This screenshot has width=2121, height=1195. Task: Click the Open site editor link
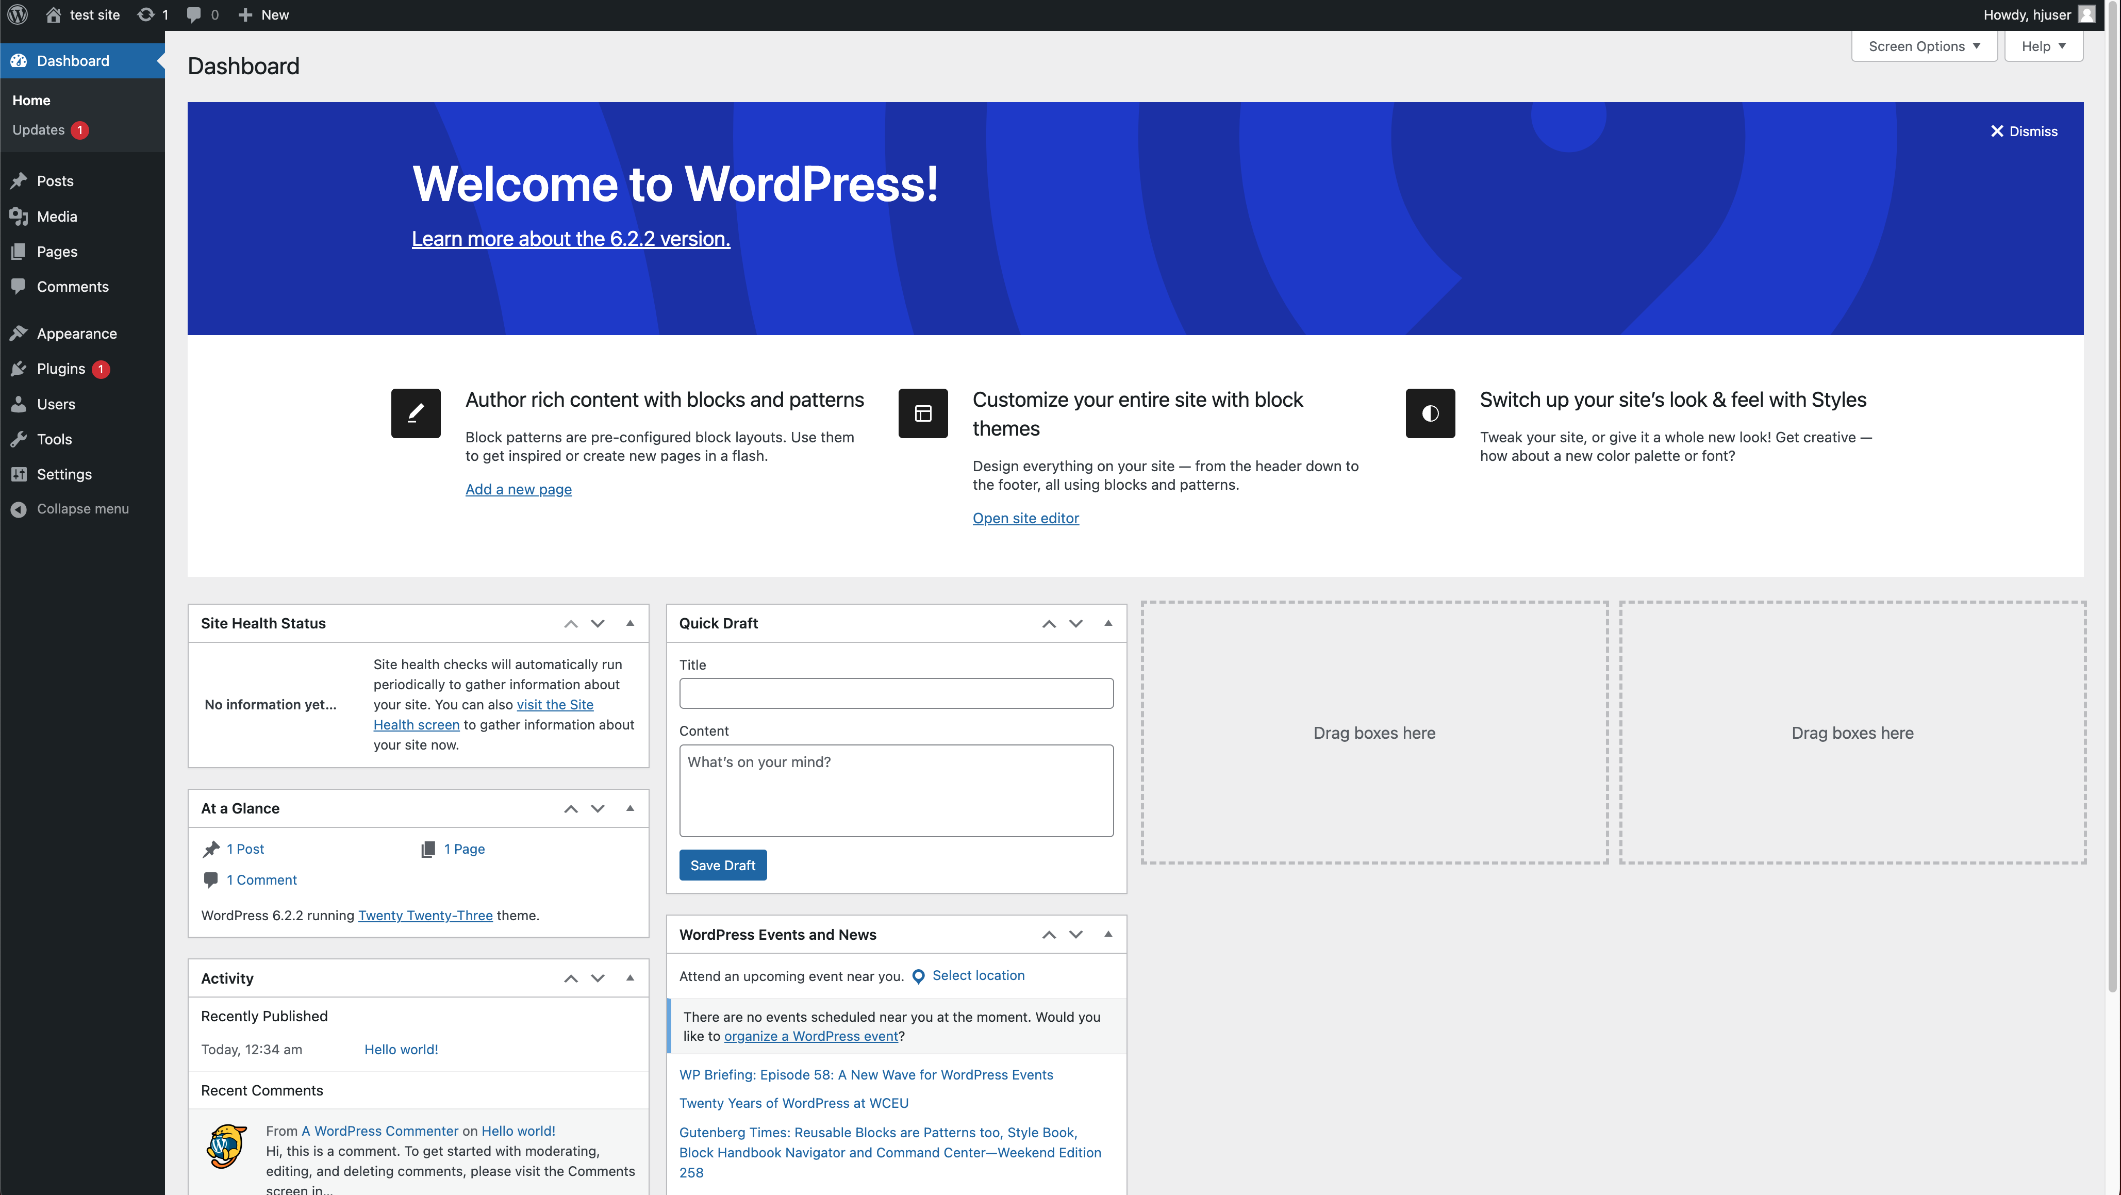tap(1026, 518)
